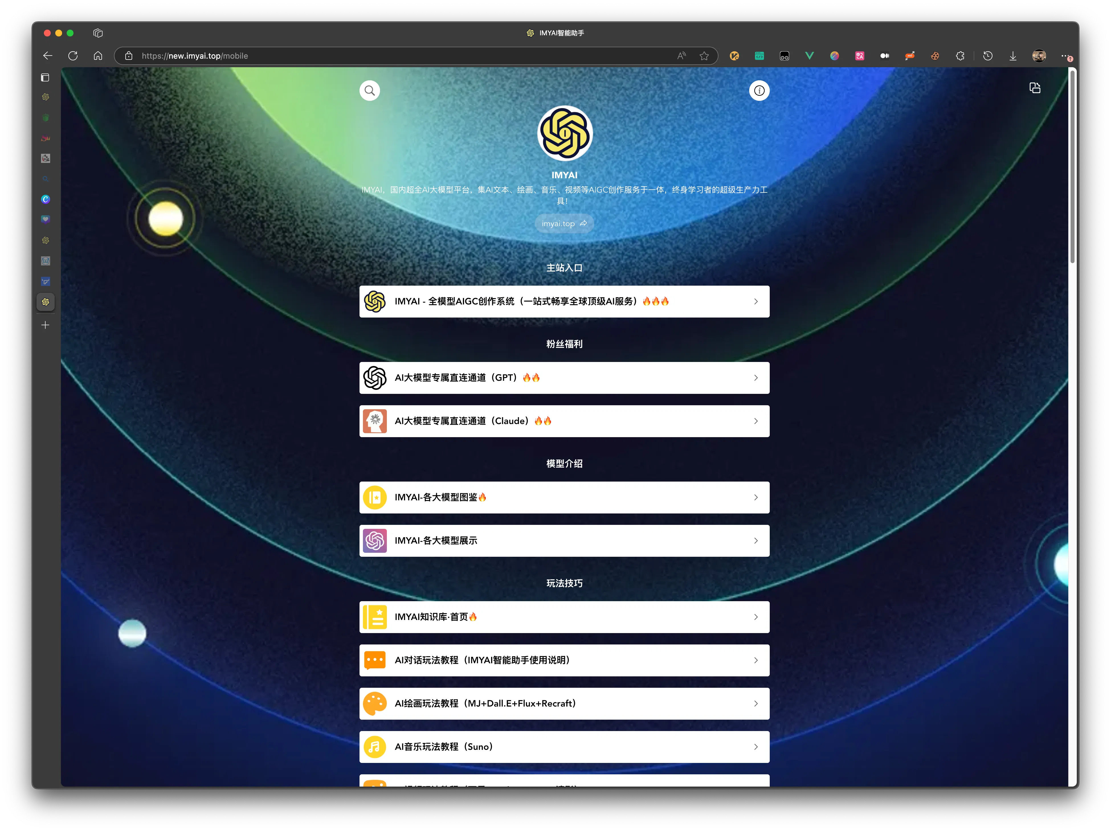Image resolution: width=1111 pixels, height=831 pixels.
Task: Click chevron on 各大模型图鉴 row
Action: coord(755,498)
